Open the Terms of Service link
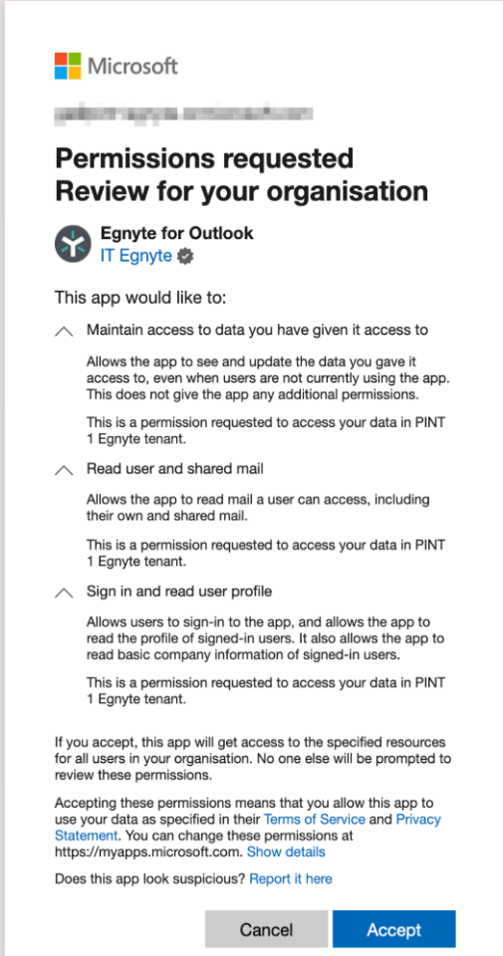 click(x=314, y=819)
